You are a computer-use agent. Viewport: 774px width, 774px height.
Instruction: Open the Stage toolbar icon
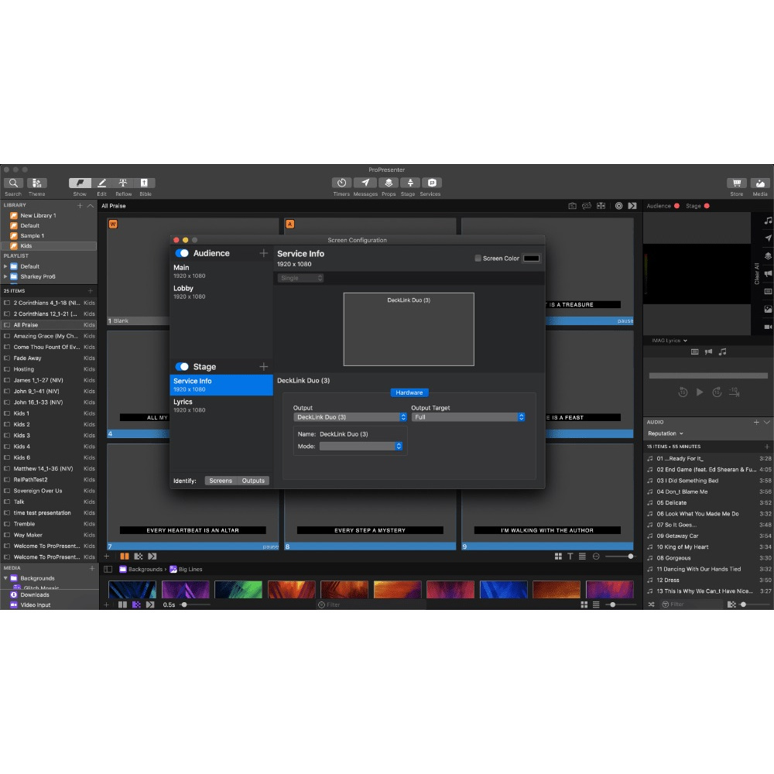pos(409,183)
